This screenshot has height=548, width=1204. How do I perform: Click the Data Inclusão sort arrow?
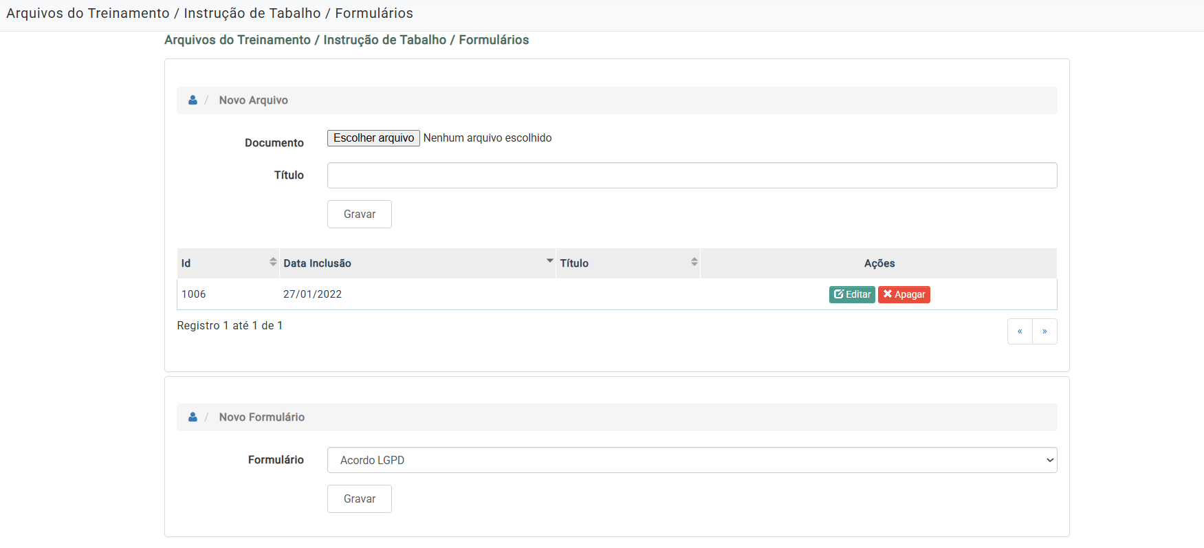tap(549, 261)
